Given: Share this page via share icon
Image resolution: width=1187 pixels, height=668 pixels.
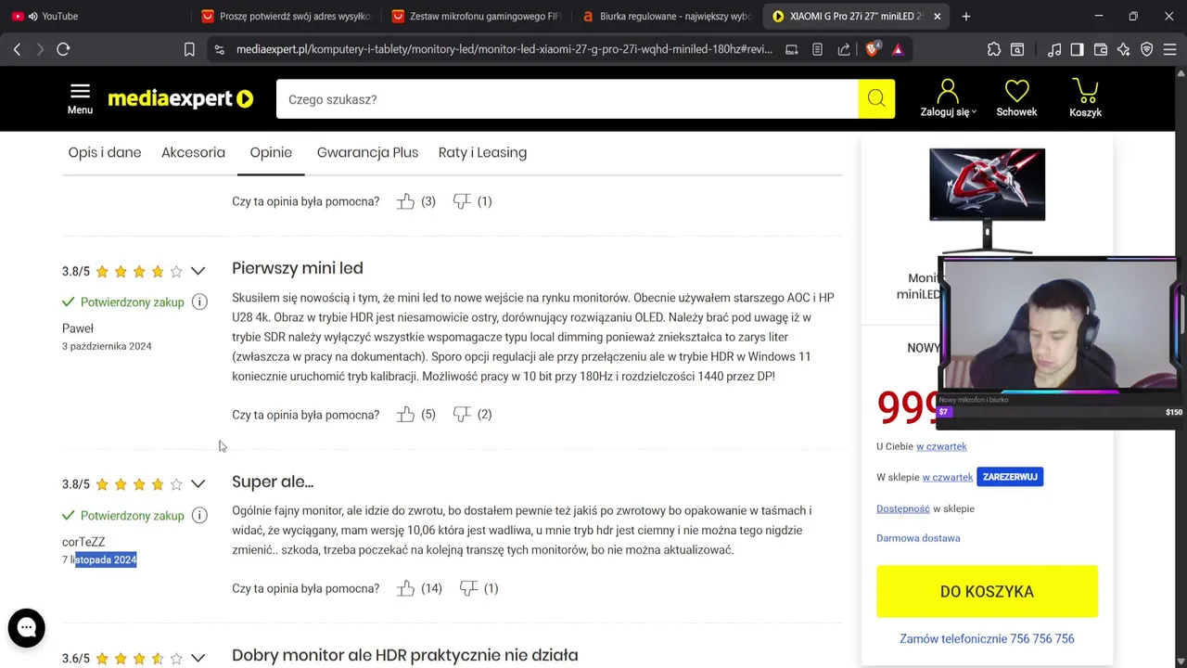Looking at the screenshot, I should tap(843, 49).
